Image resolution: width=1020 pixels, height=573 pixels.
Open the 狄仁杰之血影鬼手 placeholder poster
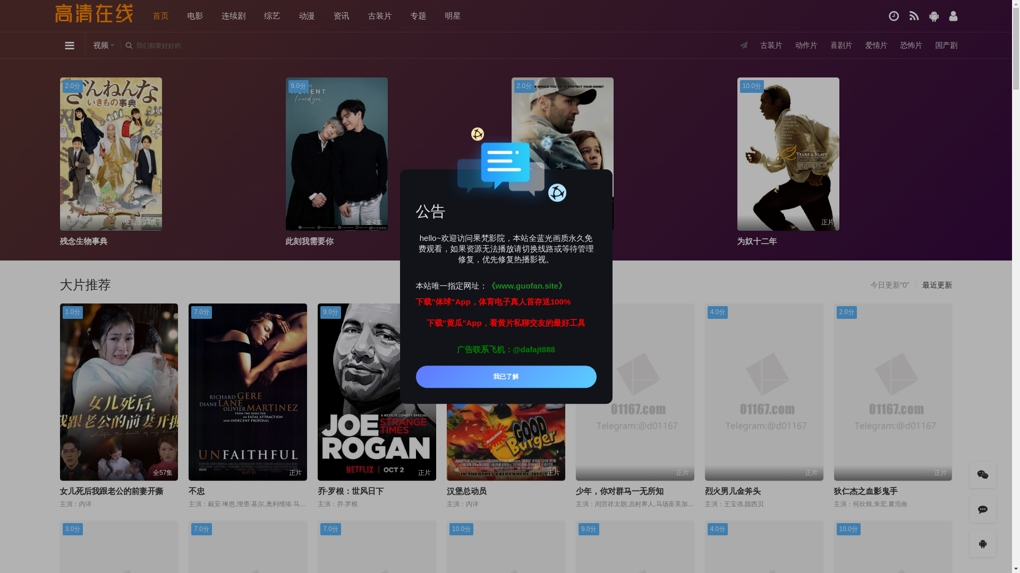893,392
